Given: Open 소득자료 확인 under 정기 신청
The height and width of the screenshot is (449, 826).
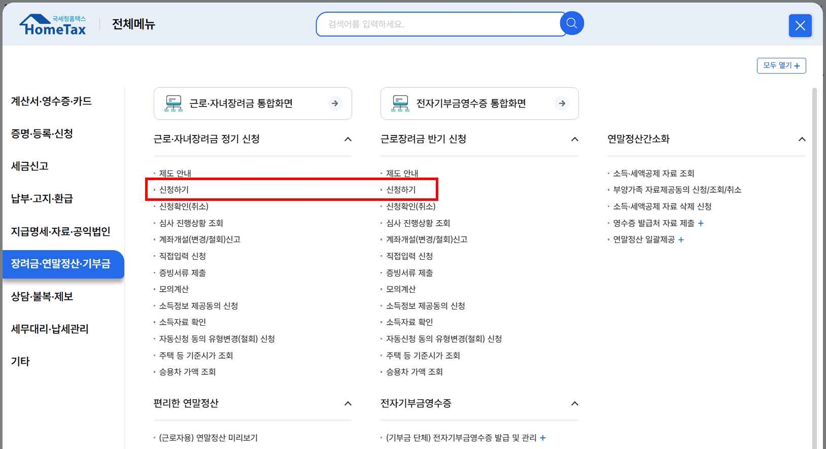Looking at the screenshot, I should click(x=183, y=322).
